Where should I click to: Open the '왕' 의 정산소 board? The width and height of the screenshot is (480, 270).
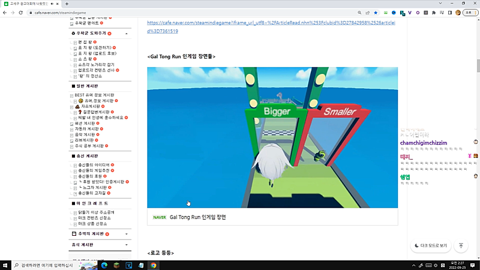(x=90, y=76)
